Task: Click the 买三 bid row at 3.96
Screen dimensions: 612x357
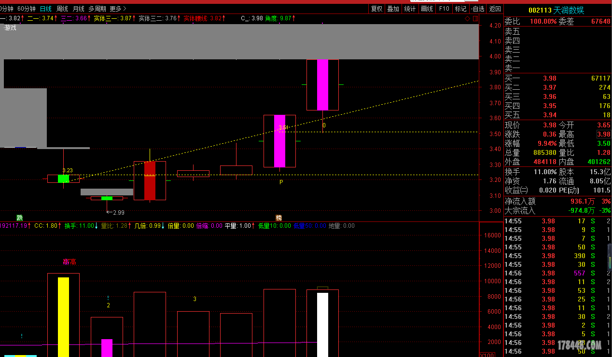Action: point(557,96)
